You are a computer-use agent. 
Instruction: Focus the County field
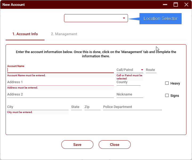pos(128,82)
